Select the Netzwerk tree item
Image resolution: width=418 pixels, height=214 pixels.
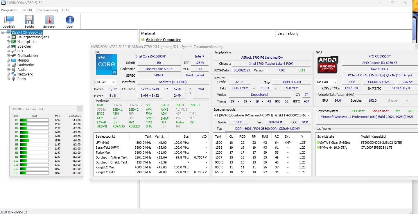tap(25, 74)
